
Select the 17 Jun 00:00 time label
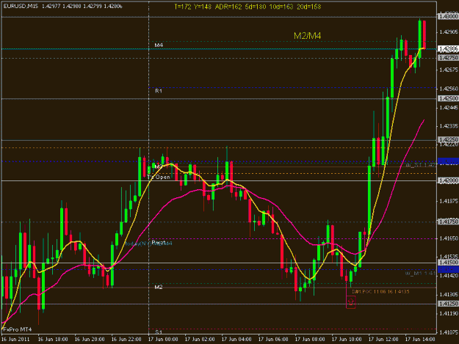163,340
